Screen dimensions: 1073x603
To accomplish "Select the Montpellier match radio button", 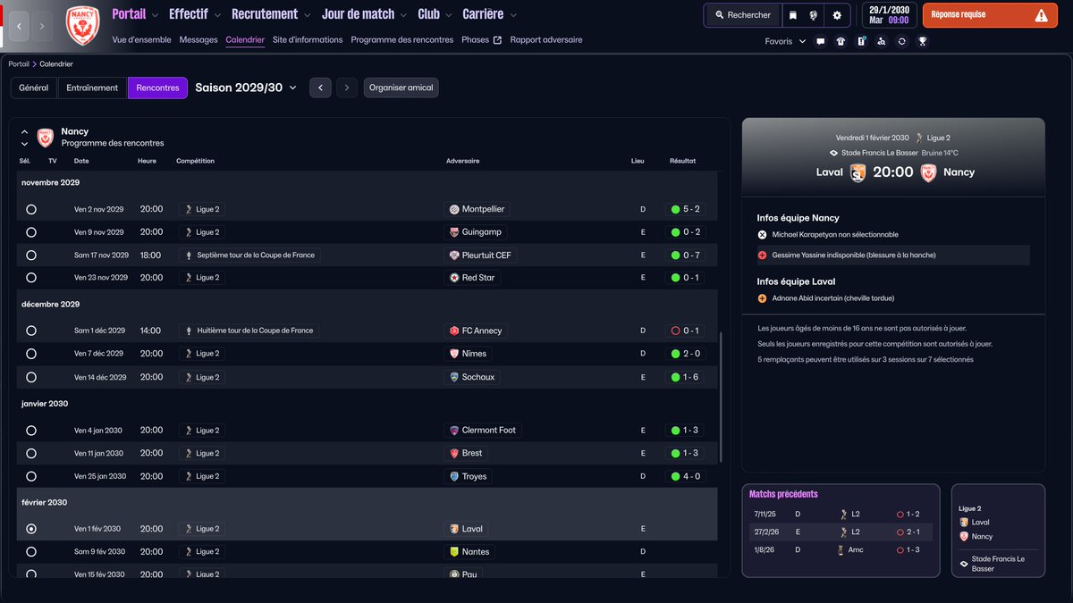I will pos(31,209).
